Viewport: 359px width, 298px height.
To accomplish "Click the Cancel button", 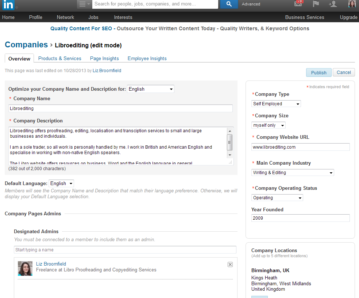I will pos(344,72).
